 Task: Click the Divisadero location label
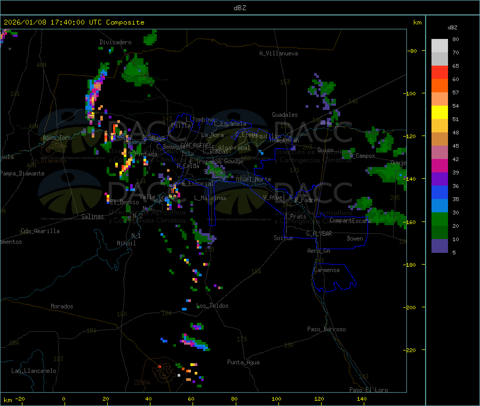click(115, 42)
